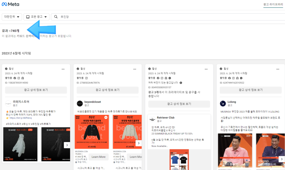
Task: Select ID: 158287893914590 text
Action: [x=17, y=83]
